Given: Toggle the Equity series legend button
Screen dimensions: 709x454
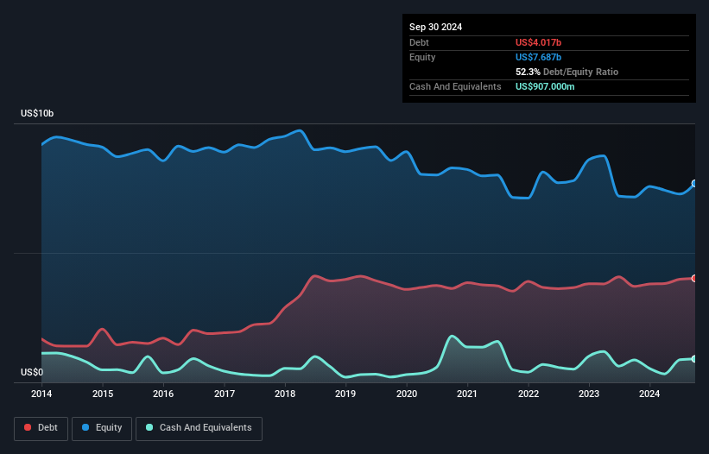Looking at the screenshot, I should [x=102, y=428].
